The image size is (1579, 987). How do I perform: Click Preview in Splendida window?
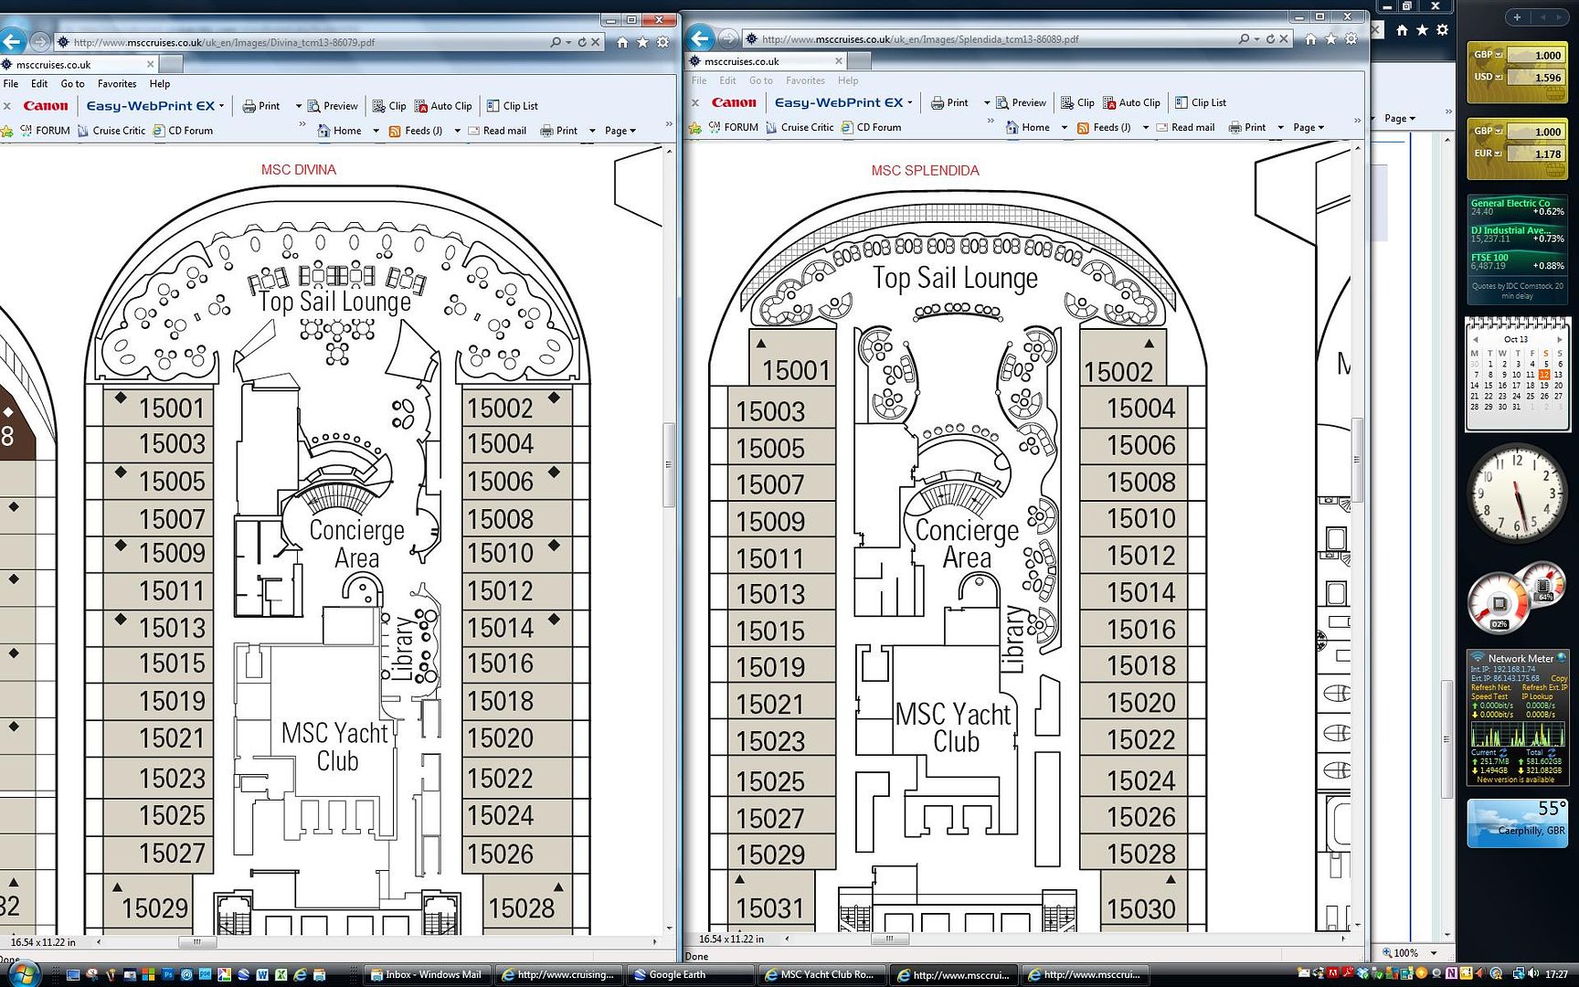click(1021, 102)
